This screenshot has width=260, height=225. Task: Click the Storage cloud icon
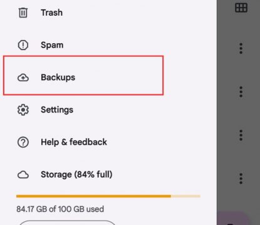[x=23, y=174]
